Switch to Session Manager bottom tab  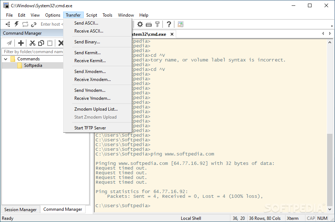(x=21, y=210)
